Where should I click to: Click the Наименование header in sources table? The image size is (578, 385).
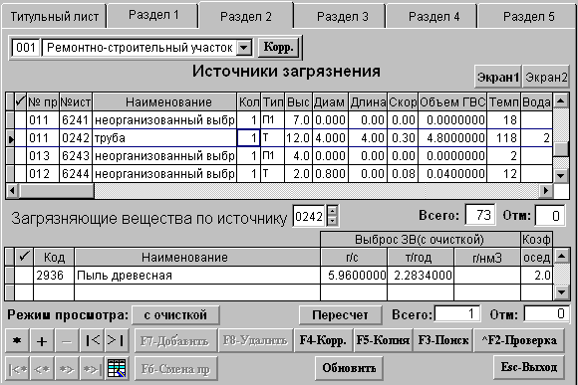(x=164, y=101)
